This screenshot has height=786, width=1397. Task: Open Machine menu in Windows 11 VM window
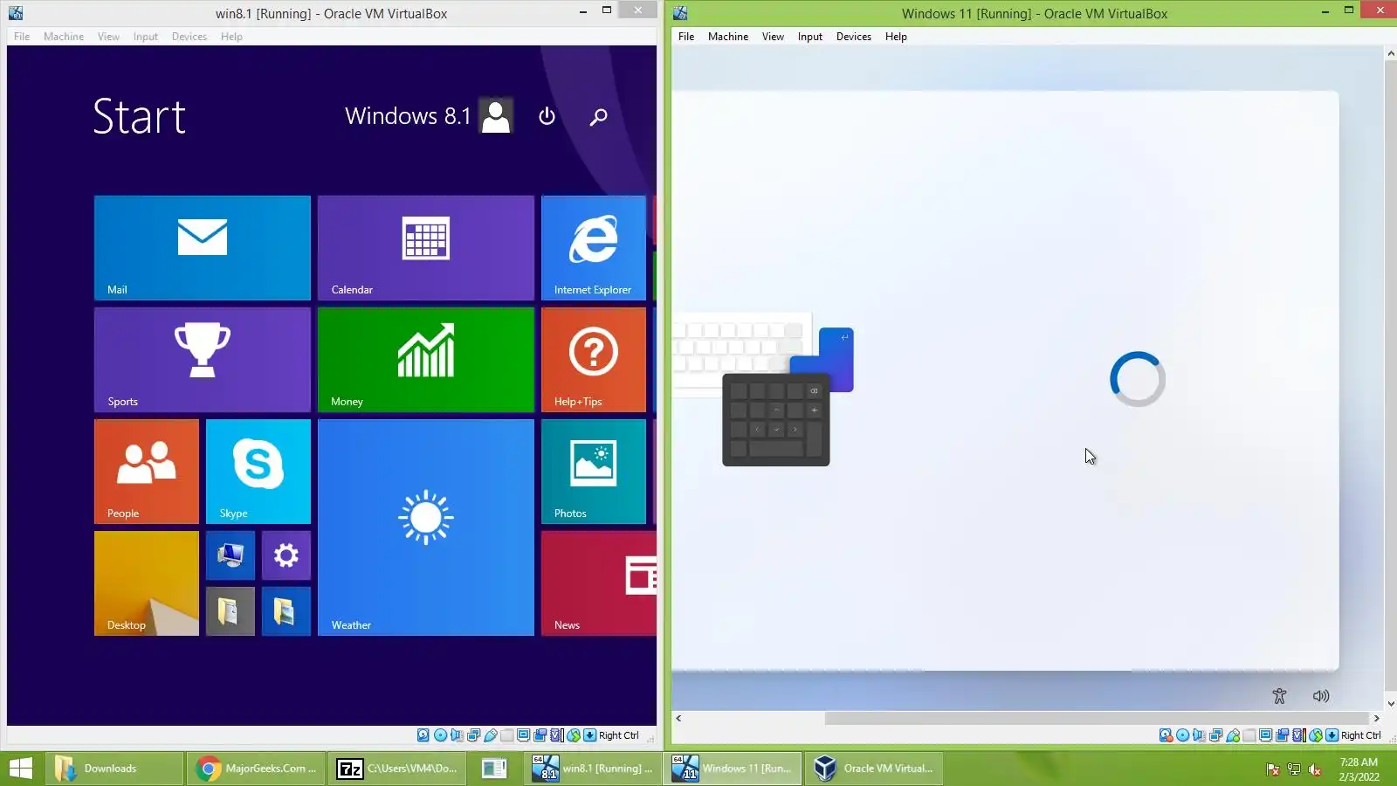point(728,37)
